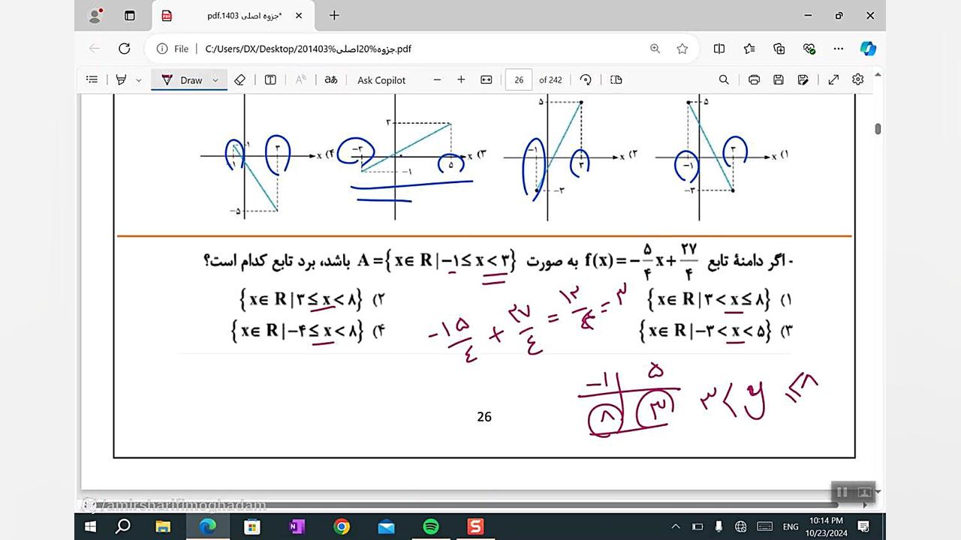Open Edge Settings and more menu
Screen dimensions: 961x540
coord(839,49)
